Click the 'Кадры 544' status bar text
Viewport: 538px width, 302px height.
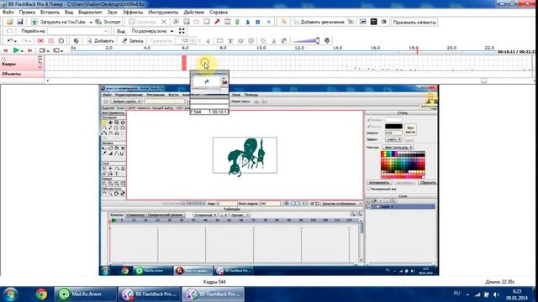(x=214, y=282)
